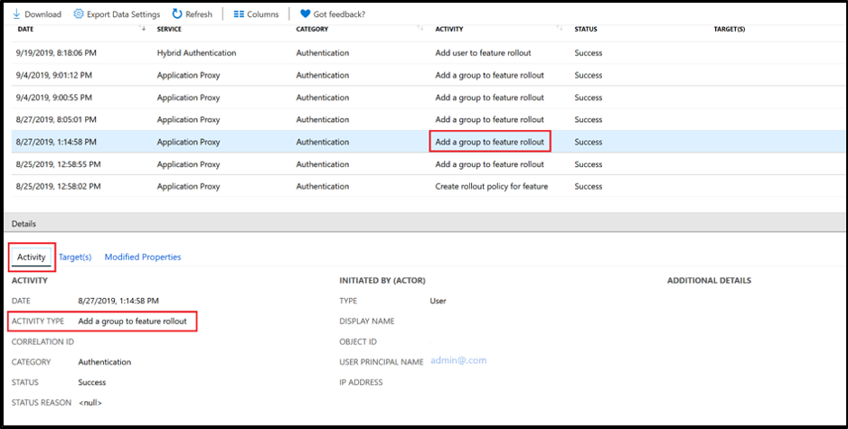Click the SERVICE column header
Viewport: 848px width, 429px height.
pyautogui.click(x=169, y=29)
